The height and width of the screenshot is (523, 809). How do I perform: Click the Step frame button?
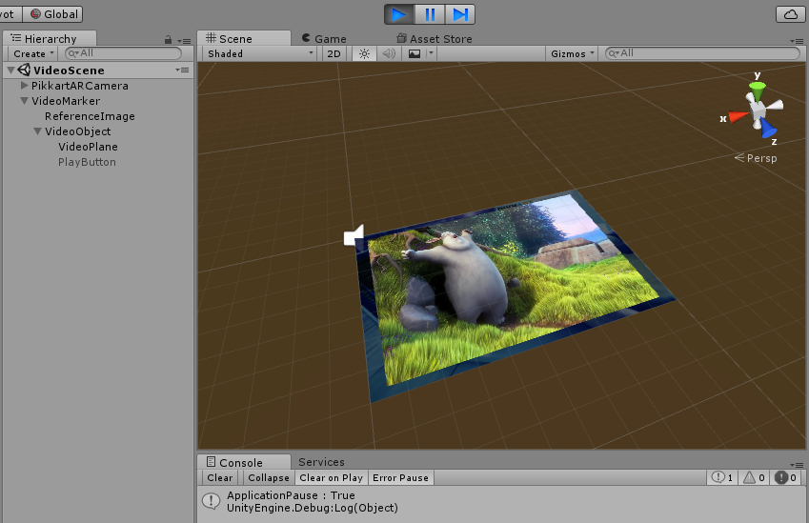(459, 14)
